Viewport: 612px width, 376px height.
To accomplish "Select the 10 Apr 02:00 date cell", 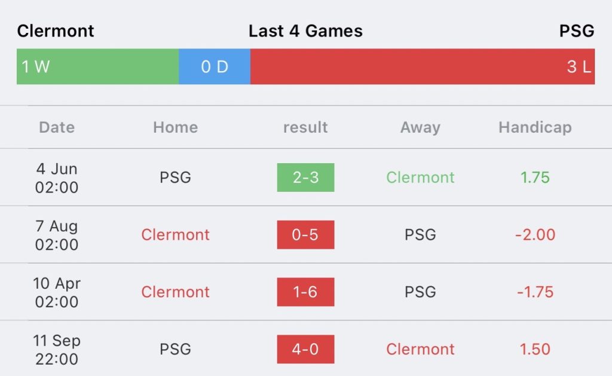I will click(x=57, y=292).
